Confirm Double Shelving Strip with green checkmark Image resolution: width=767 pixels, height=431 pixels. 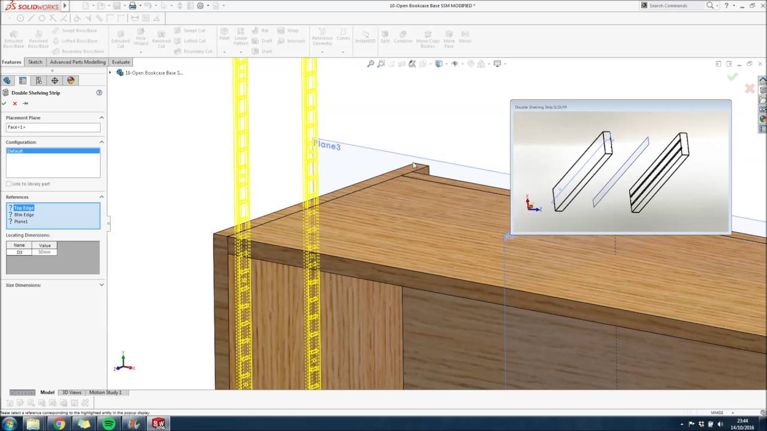(4, 104)
